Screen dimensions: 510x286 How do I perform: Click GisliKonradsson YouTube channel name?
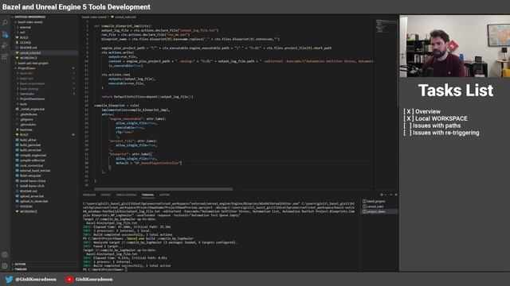click(94, 279)
